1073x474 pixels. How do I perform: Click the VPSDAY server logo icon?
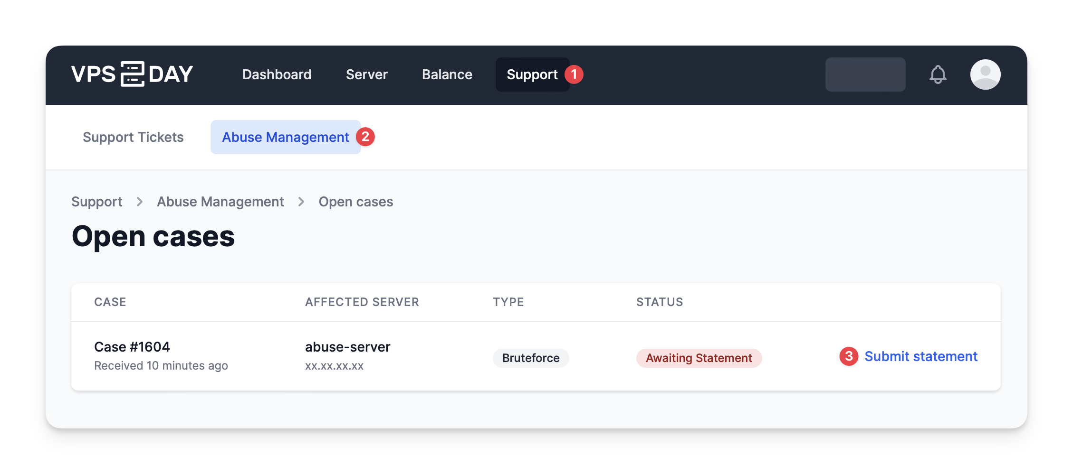coord(132,74)
